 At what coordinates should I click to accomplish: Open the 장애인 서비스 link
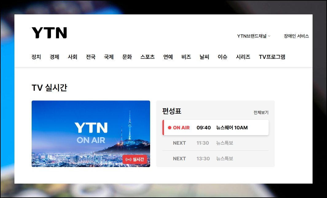(x=296, y=36)
